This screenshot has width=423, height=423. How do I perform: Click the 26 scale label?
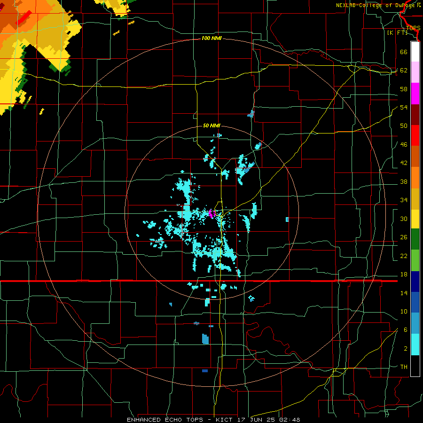404,237
